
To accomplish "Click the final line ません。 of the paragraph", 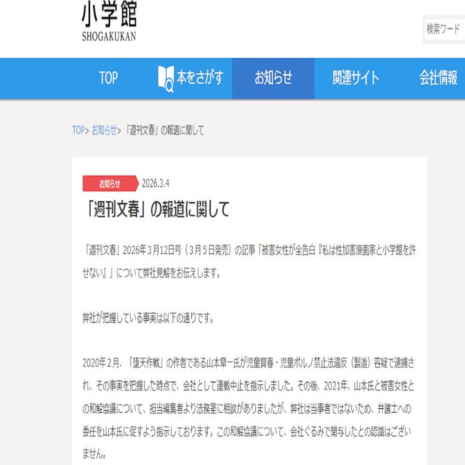I will pos(94,454).
